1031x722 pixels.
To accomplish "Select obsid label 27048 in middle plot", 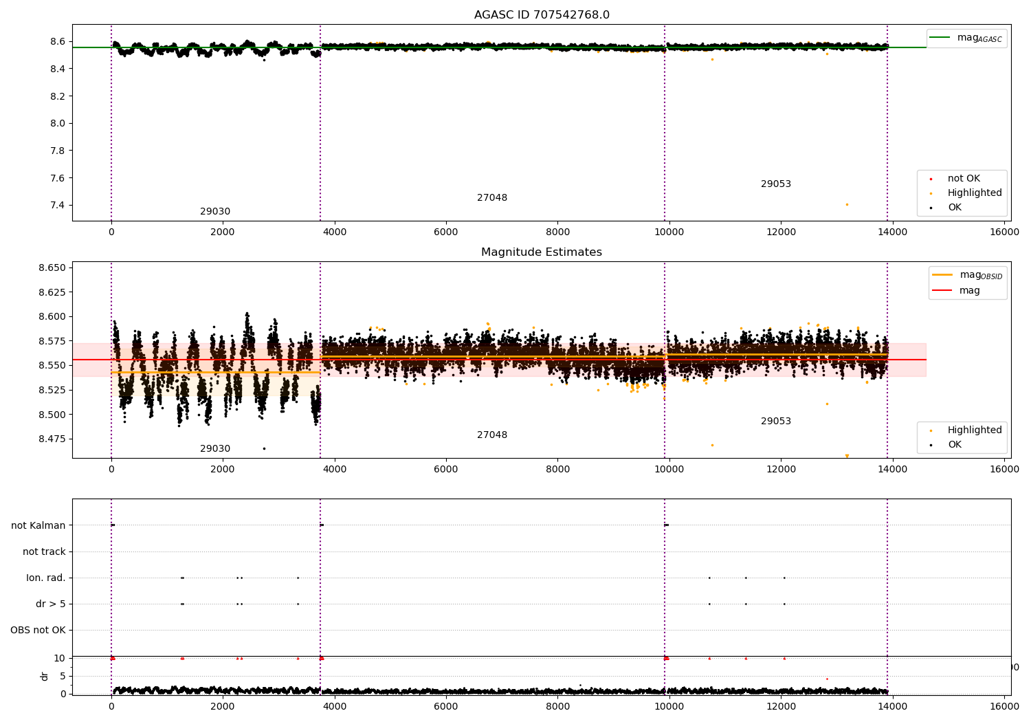I will click(492, 435).
